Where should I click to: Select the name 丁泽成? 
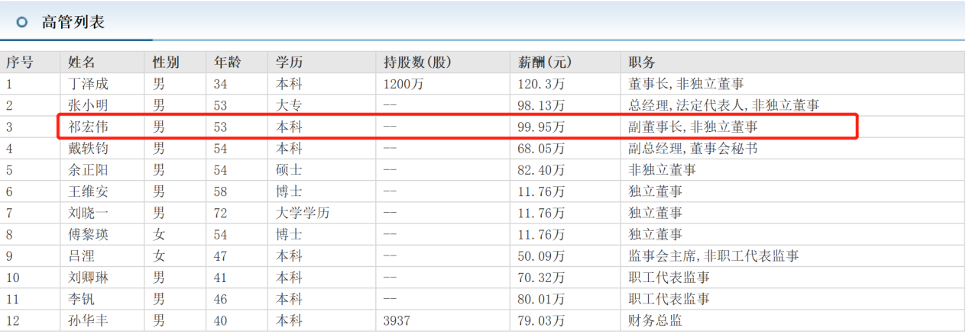tap(88, 84)
